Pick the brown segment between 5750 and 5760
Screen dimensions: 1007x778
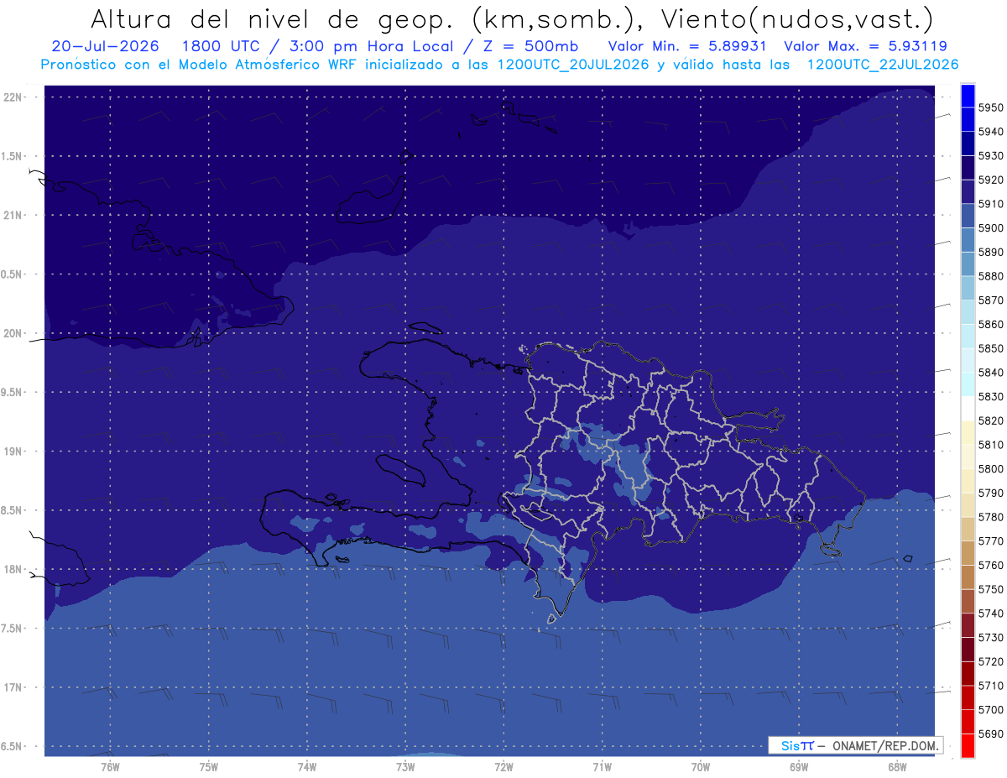click(968, 577)
